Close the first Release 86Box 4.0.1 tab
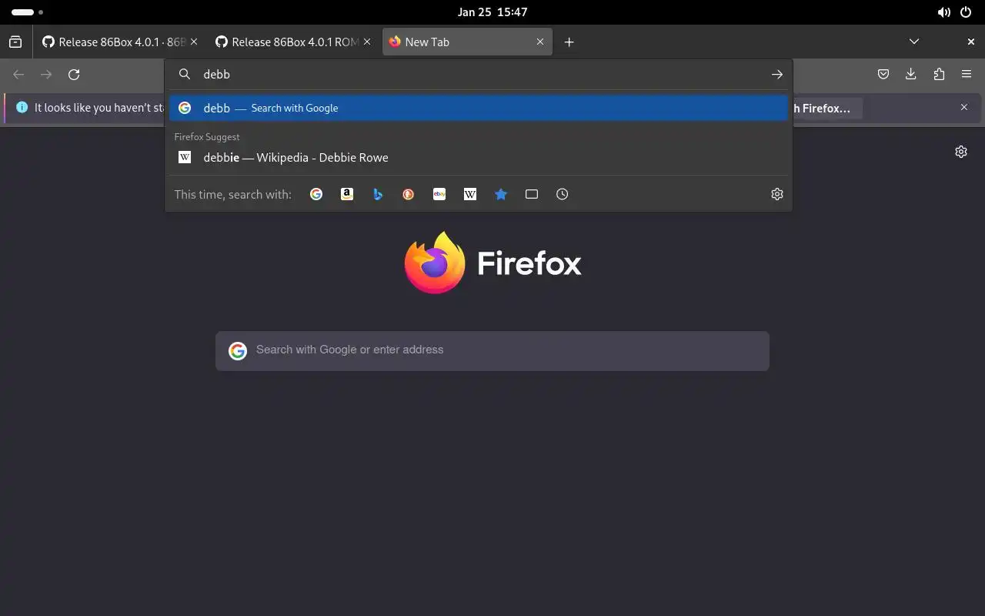The width and height of the screenshot is (985, 616). pyautogui.click(x=194, y=42)
